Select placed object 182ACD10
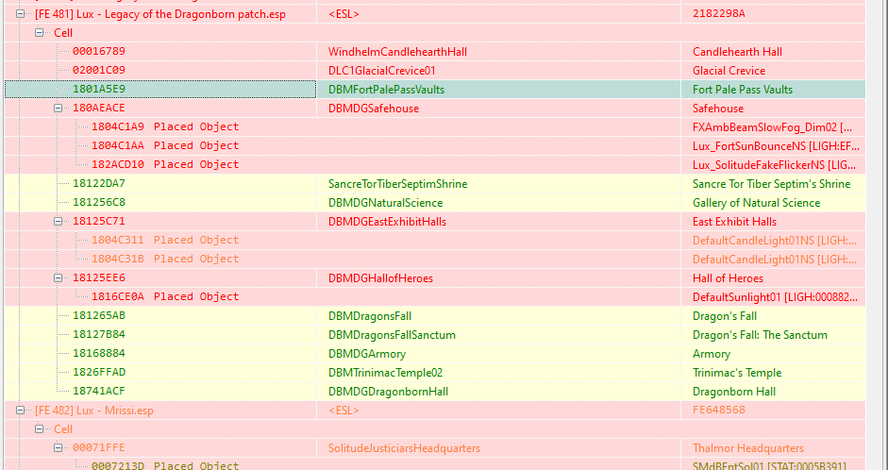Screen dimensions: 888x470 click(x=165, y=164)
